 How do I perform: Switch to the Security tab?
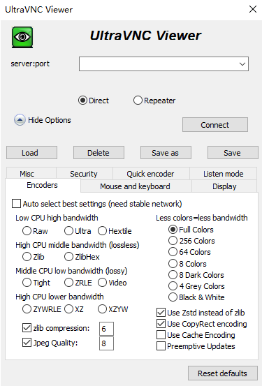tap(85, 174)
